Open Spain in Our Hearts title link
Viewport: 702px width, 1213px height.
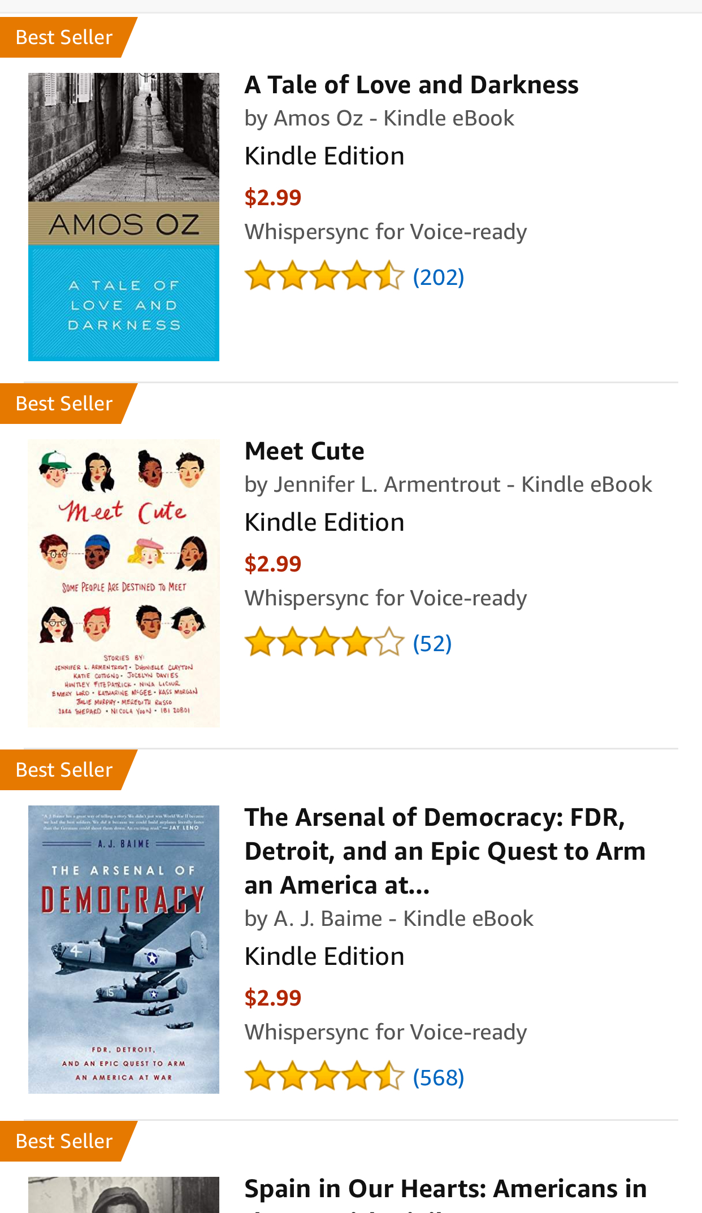coord(445,1189)
